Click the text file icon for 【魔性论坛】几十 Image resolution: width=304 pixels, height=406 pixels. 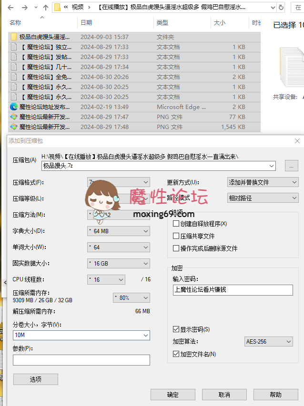tap(14, 67)
